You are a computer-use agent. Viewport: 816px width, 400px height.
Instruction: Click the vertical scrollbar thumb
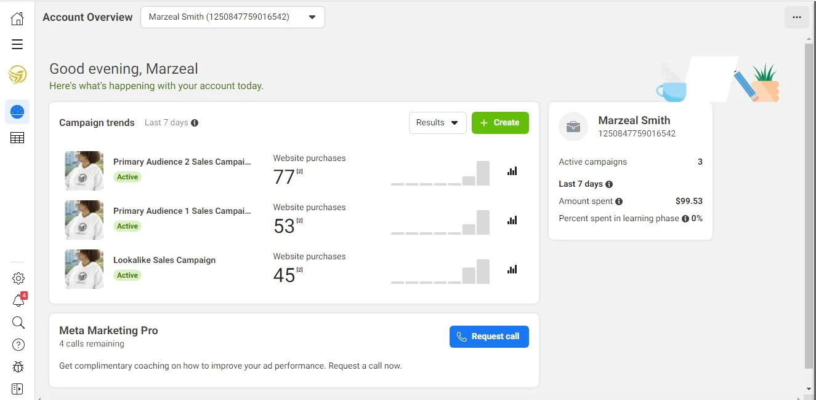coord(809,206)
